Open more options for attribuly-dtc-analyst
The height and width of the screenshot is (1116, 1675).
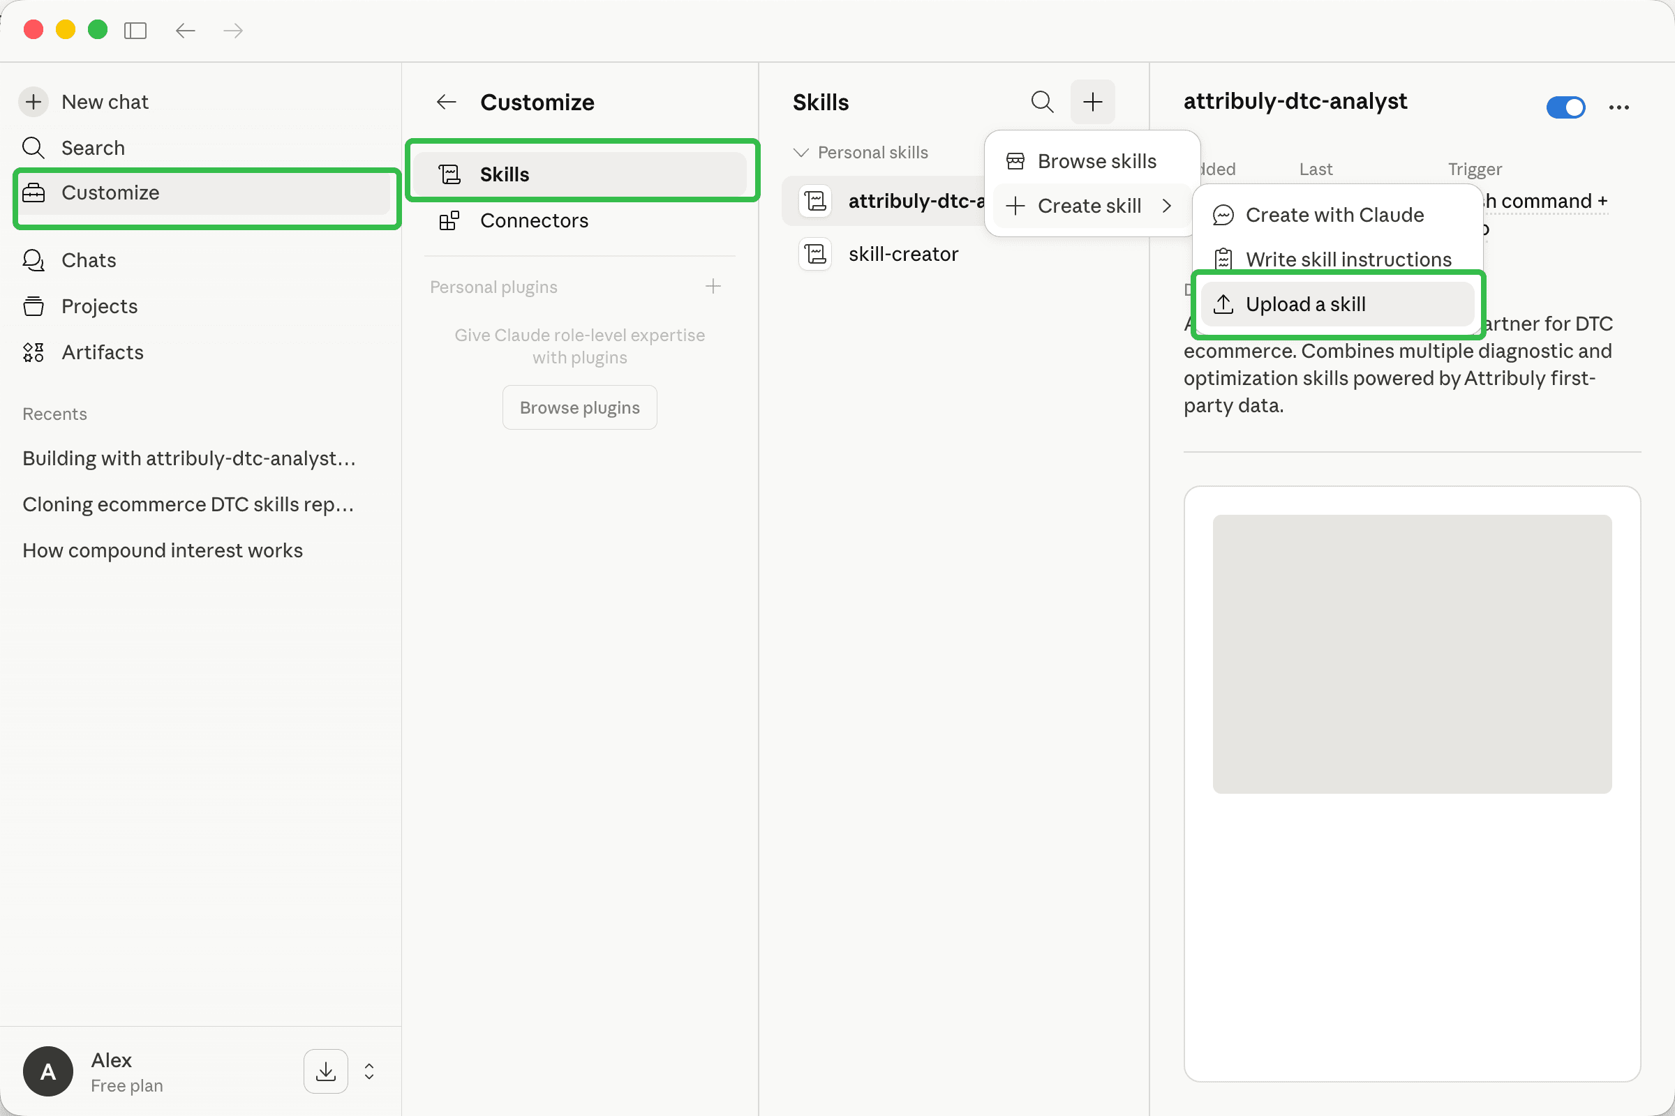pyautogui.click(x=1618, y=107)
